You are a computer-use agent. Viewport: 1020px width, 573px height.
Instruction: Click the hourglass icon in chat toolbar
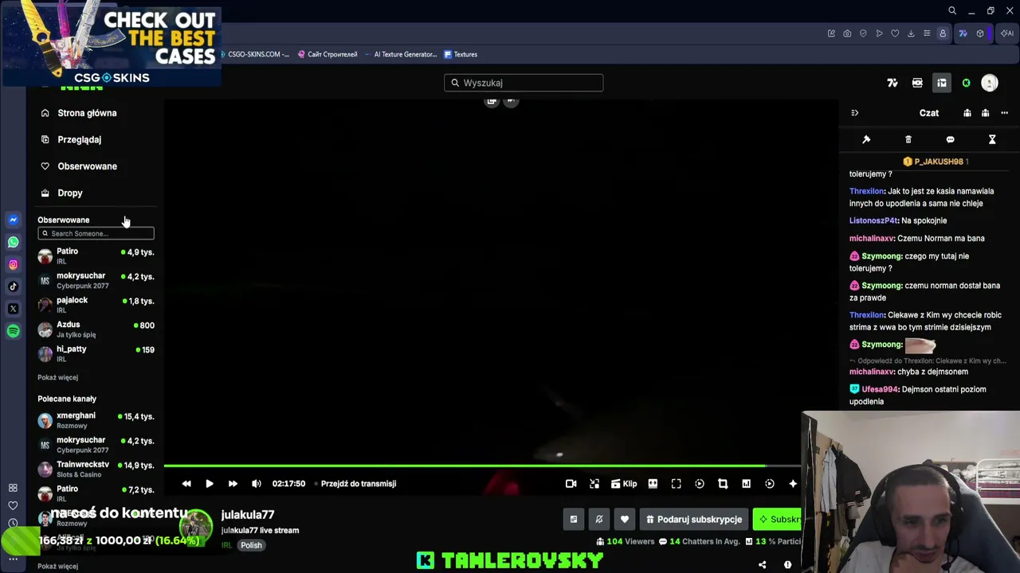pos(992,139)
